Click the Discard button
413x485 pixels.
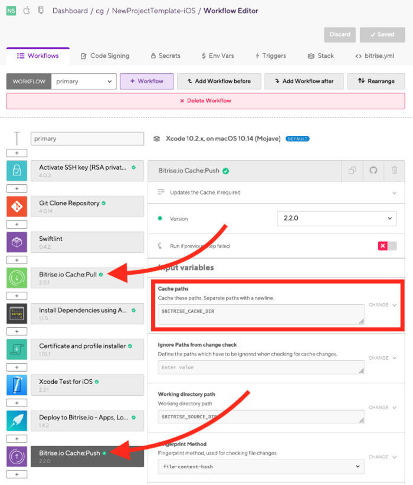coord(340,35)
